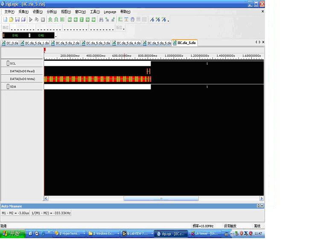Pin the Auto Measure panel

pyautogui.click(x=258, y=206)
